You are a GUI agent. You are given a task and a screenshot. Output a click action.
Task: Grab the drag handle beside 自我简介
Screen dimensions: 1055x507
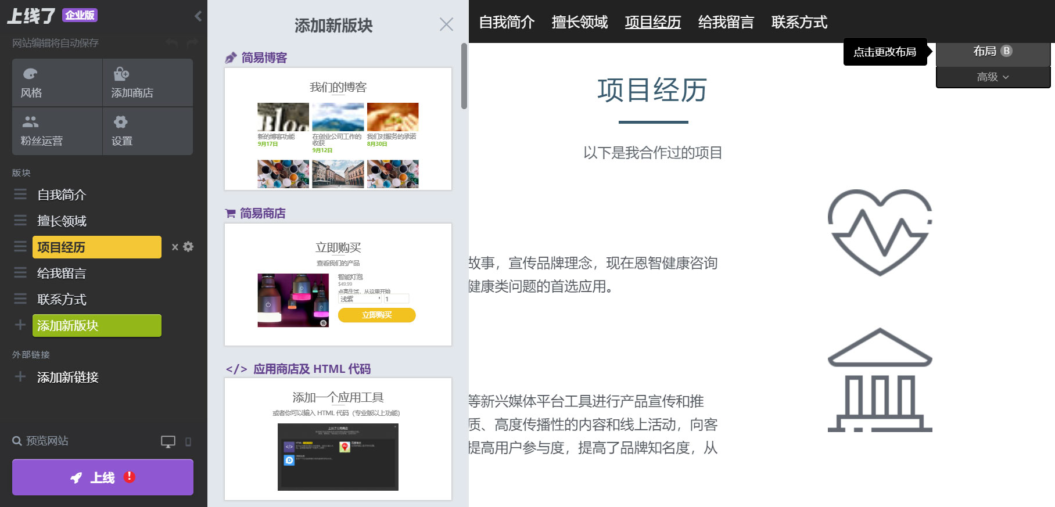click(20, 195)
